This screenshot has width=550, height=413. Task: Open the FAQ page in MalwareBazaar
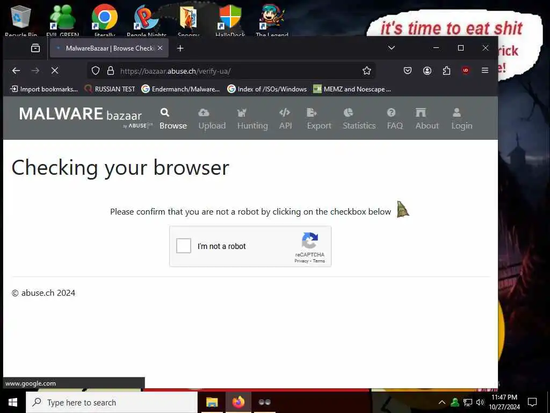(395, 119)
